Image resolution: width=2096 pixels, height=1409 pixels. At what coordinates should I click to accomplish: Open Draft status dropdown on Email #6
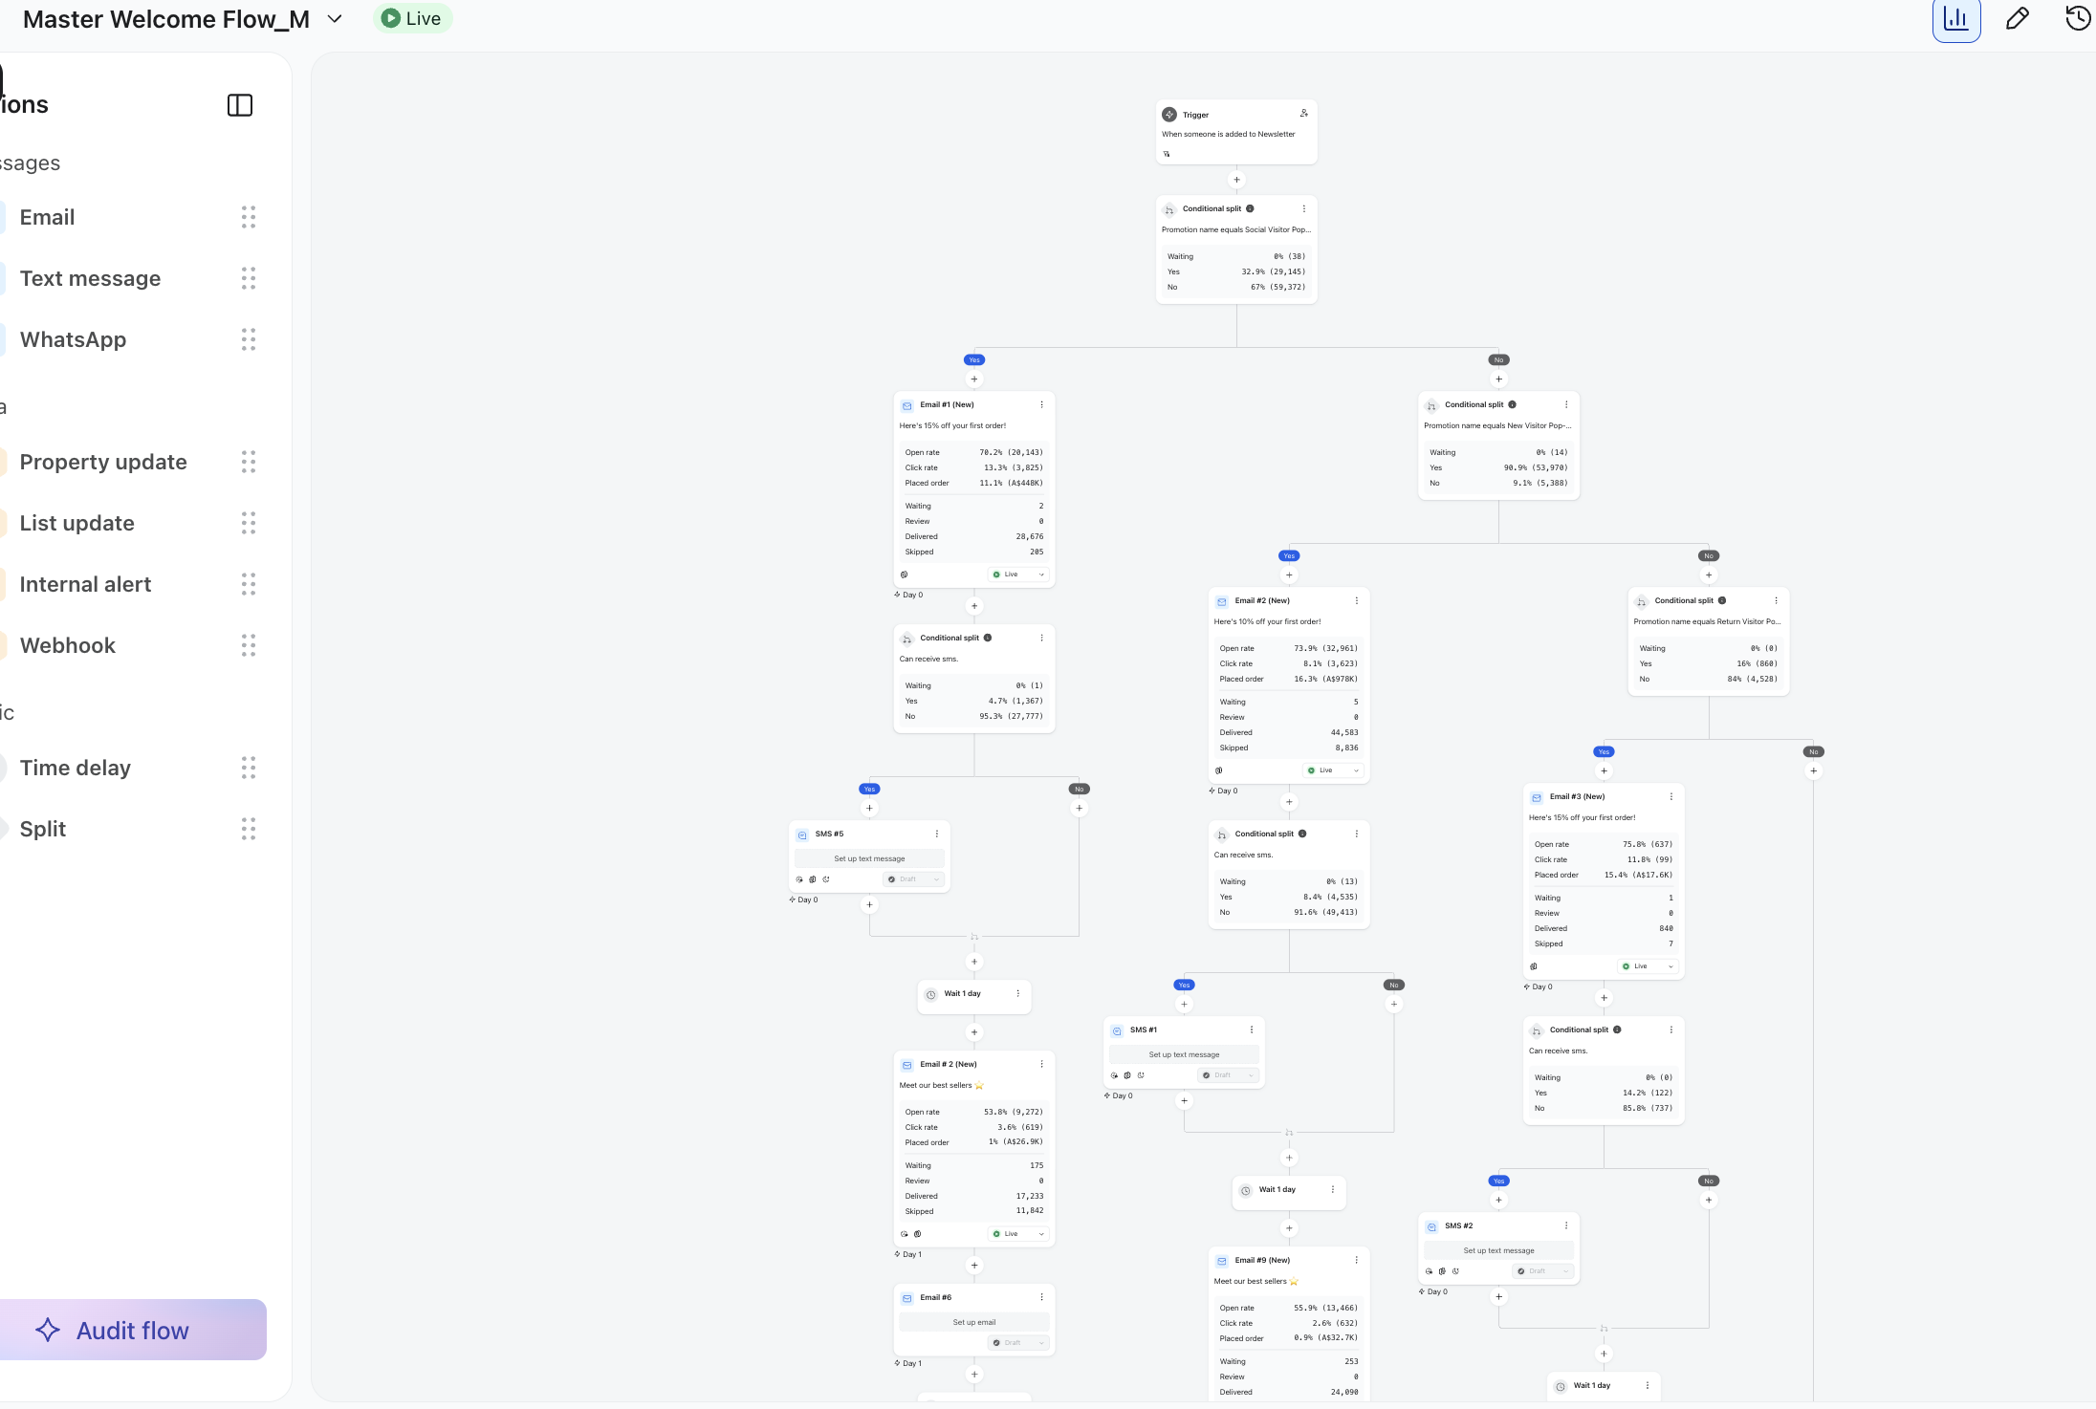[1018, 1343]
